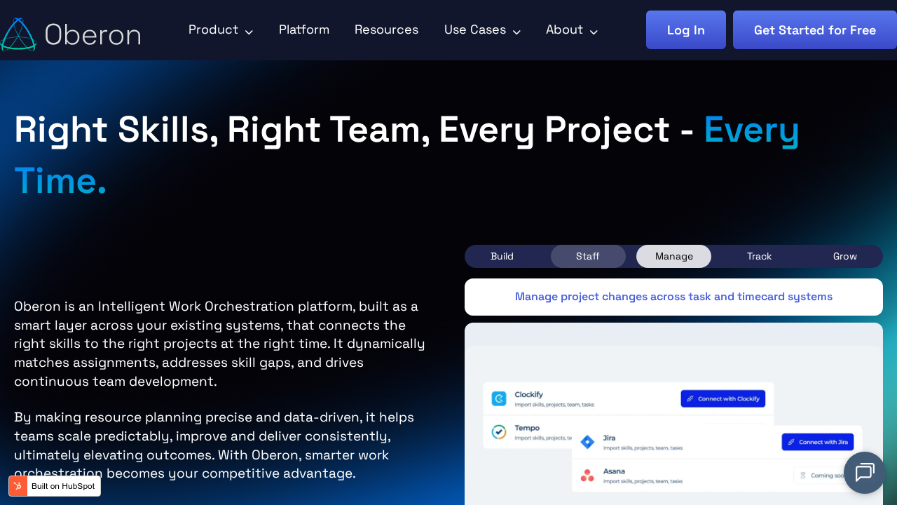Image resolution: width=897 pixels, height=505 pixels.
Task: Click the HubSpot sprocket icon
Action: (x=18, y=486)
